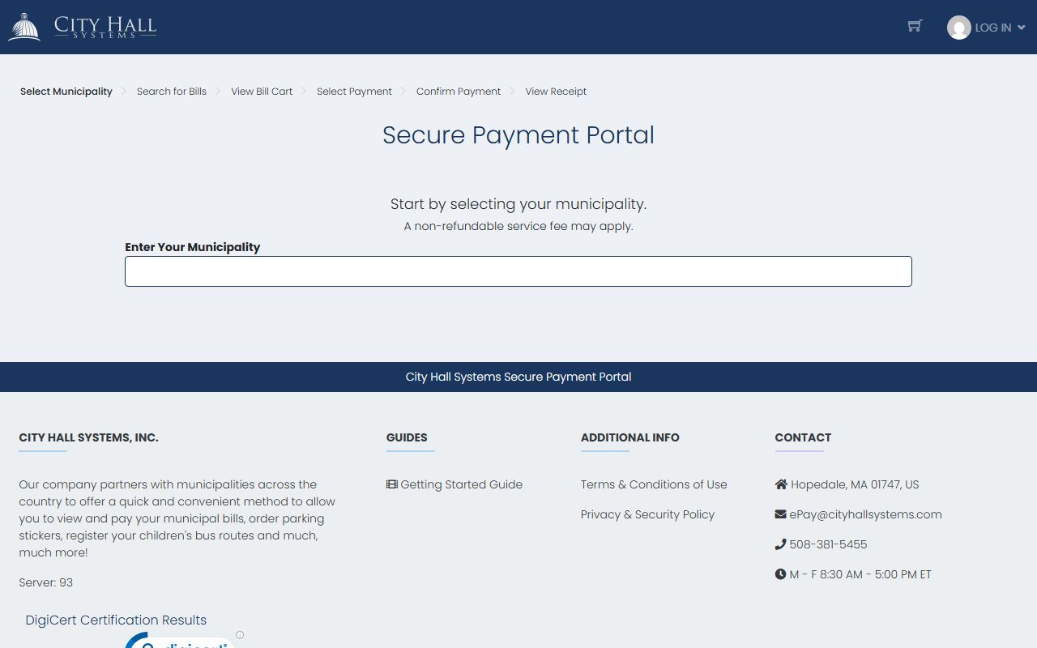The width and height of the screenshot is (1037, 648).
Task: Go to Select Payment step
Action: 354,92
